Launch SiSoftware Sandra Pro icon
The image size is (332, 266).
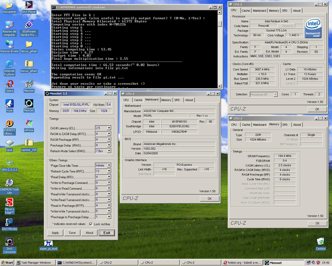coord(29,28)
